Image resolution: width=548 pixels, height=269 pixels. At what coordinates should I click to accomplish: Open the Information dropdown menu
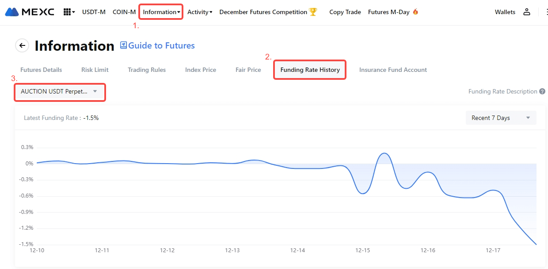point(161,12)
